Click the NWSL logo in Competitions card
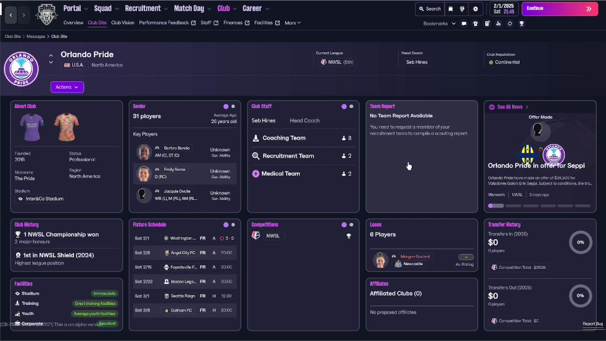The width and height of the screenshot is (606, 341). tap(256, 235)
